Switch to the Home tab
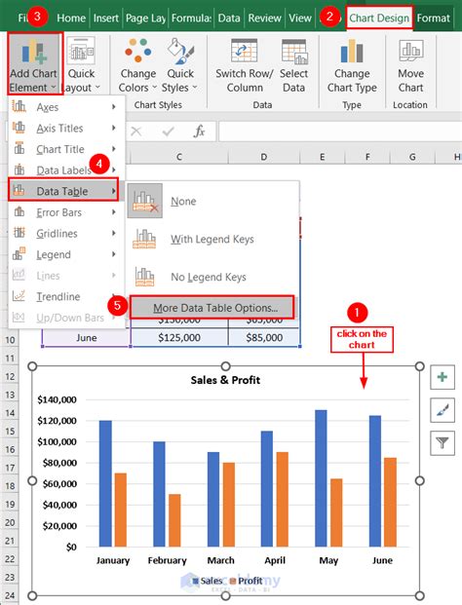This screenshot has height=605, width=462. coord(71,18)
